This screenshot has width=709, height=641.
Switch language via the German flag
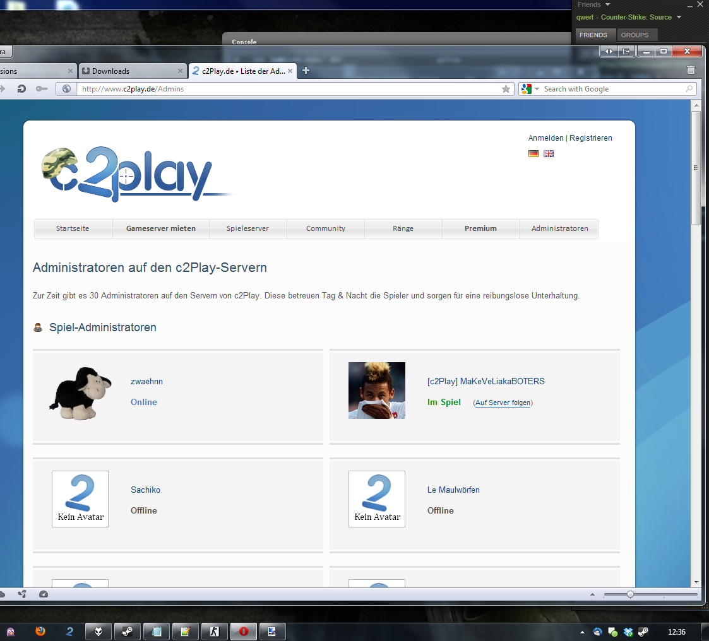pyautogui.click(x=533, y=153)
